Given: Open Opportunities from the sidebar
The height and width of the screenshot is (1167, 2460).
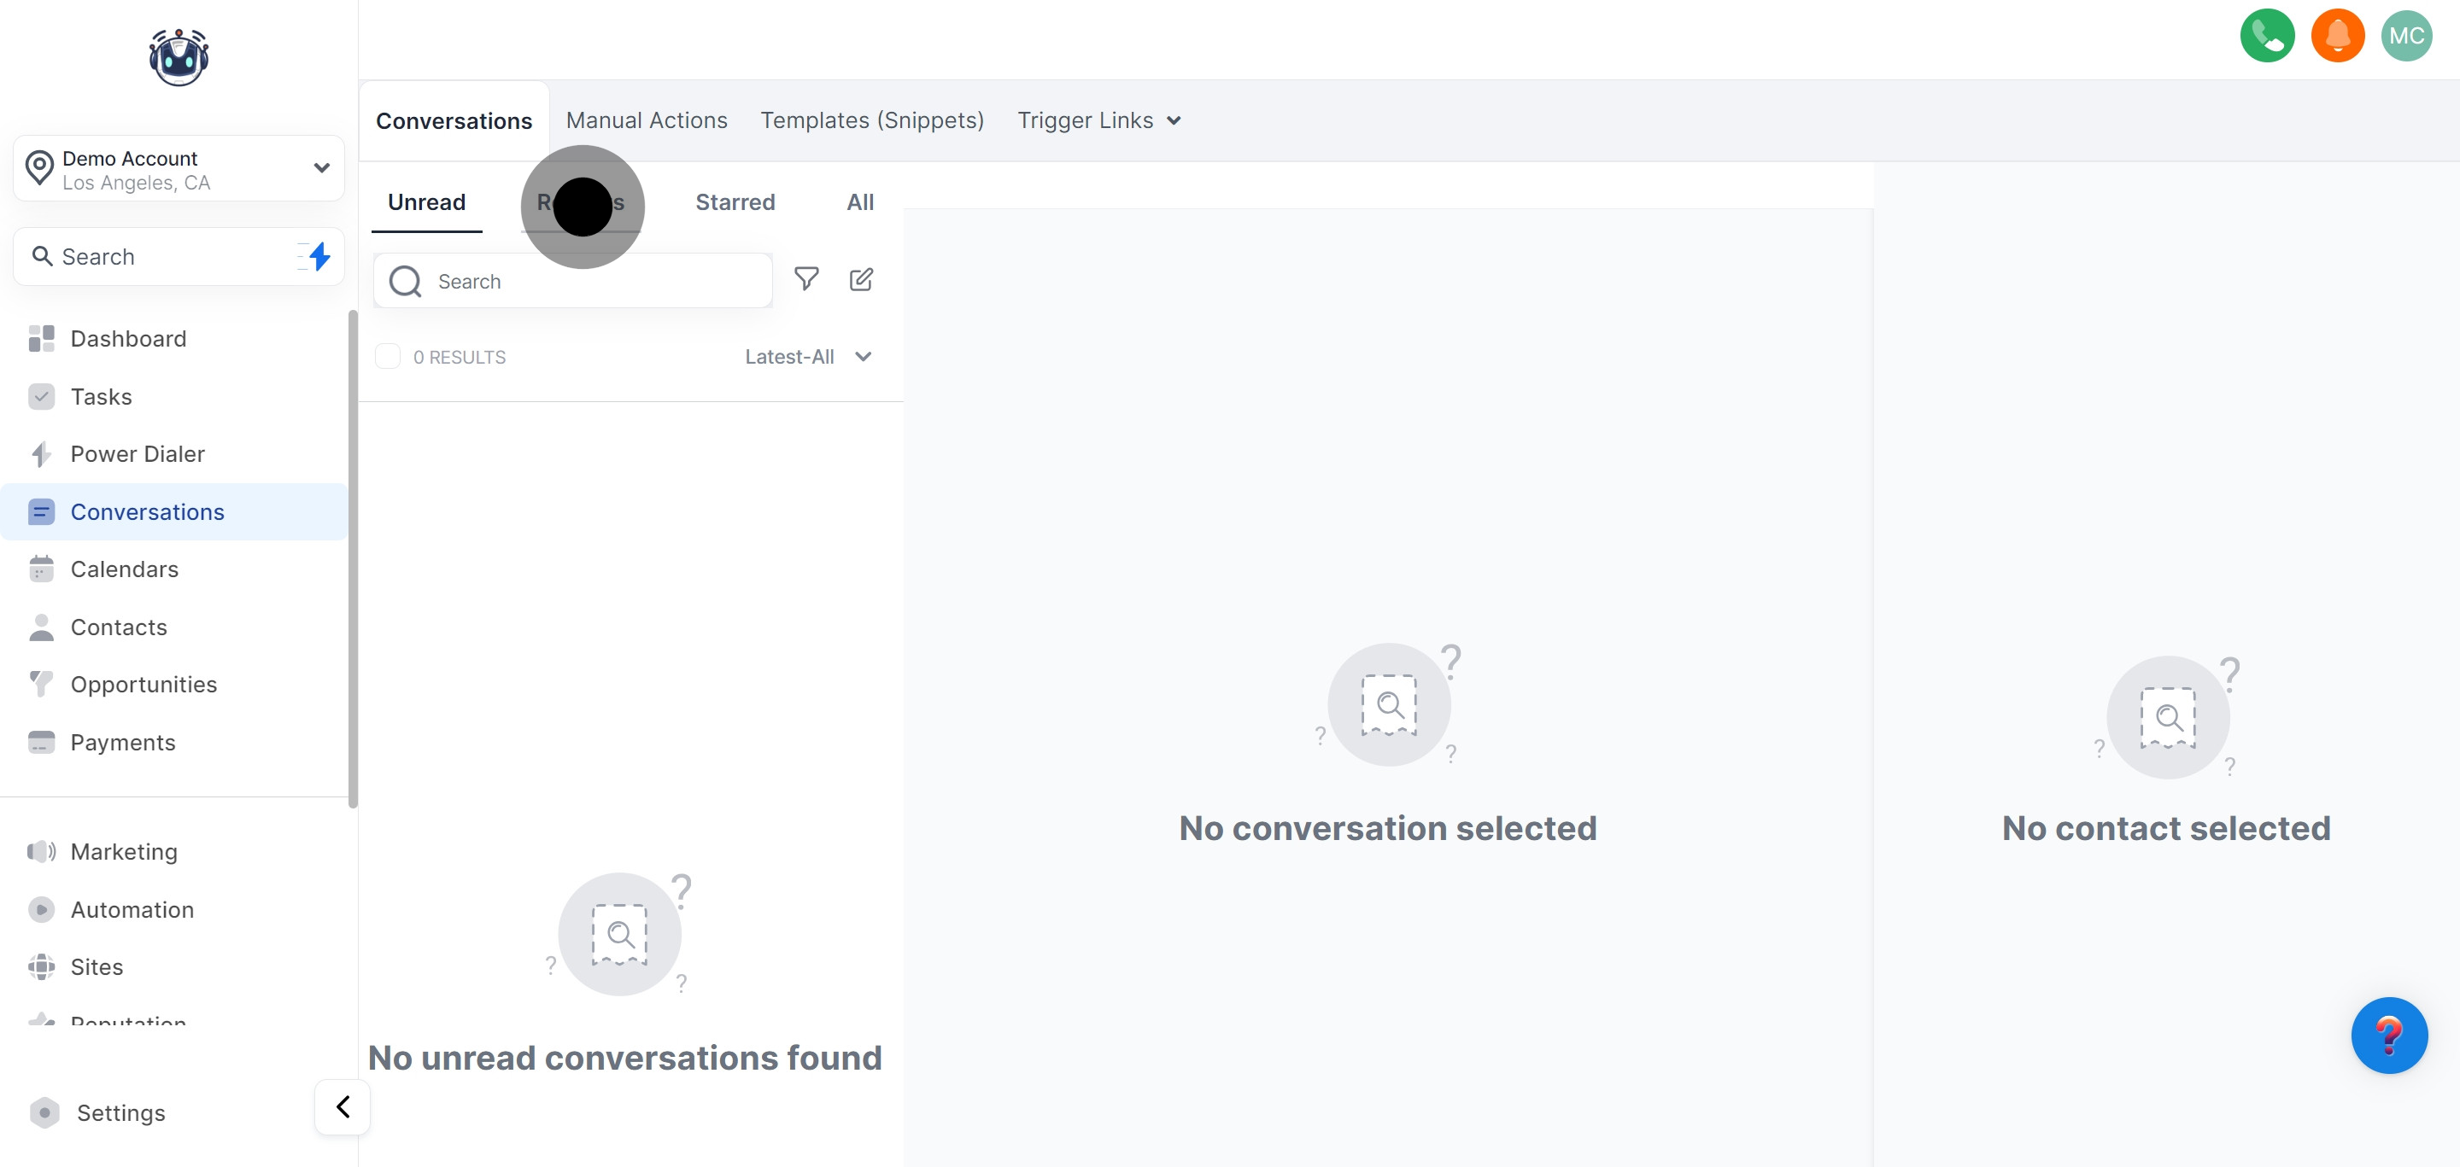Looking at the screenshot, I should [143, 684].
